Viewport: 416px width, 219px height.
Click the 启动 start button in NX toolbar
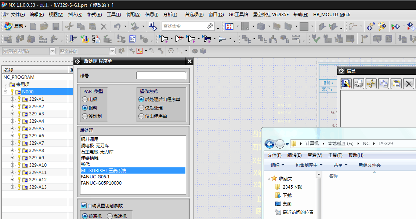[x=15, y=26]
